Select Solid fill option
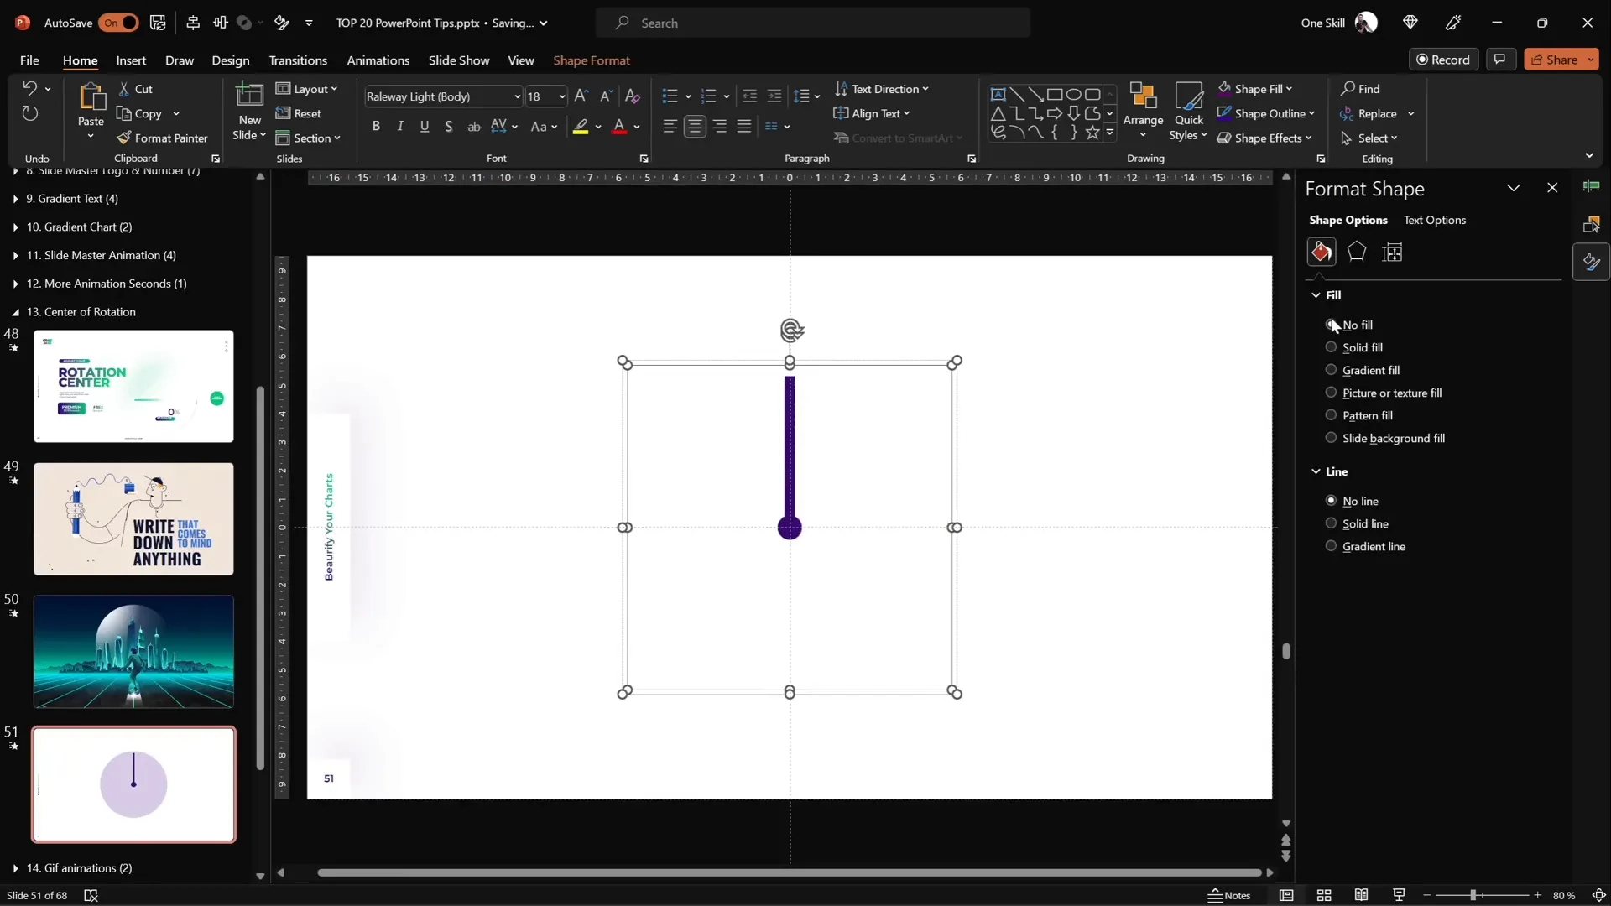 coord(1354,347)
